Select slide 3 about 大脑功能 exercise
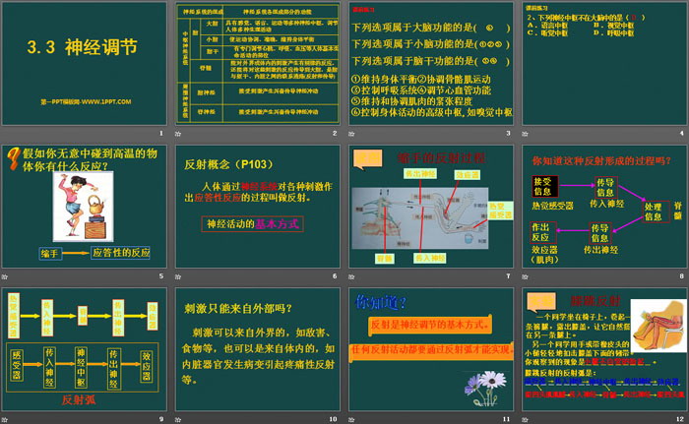This screenshot has width=689, height=424. (431, 64)
